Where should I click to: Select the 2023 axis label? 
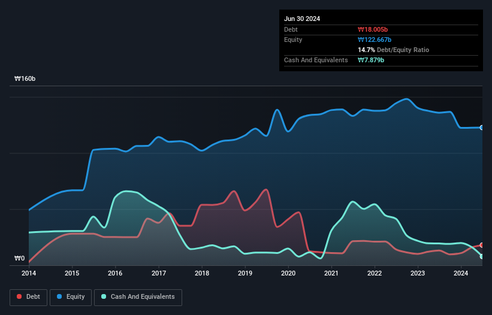418,273
